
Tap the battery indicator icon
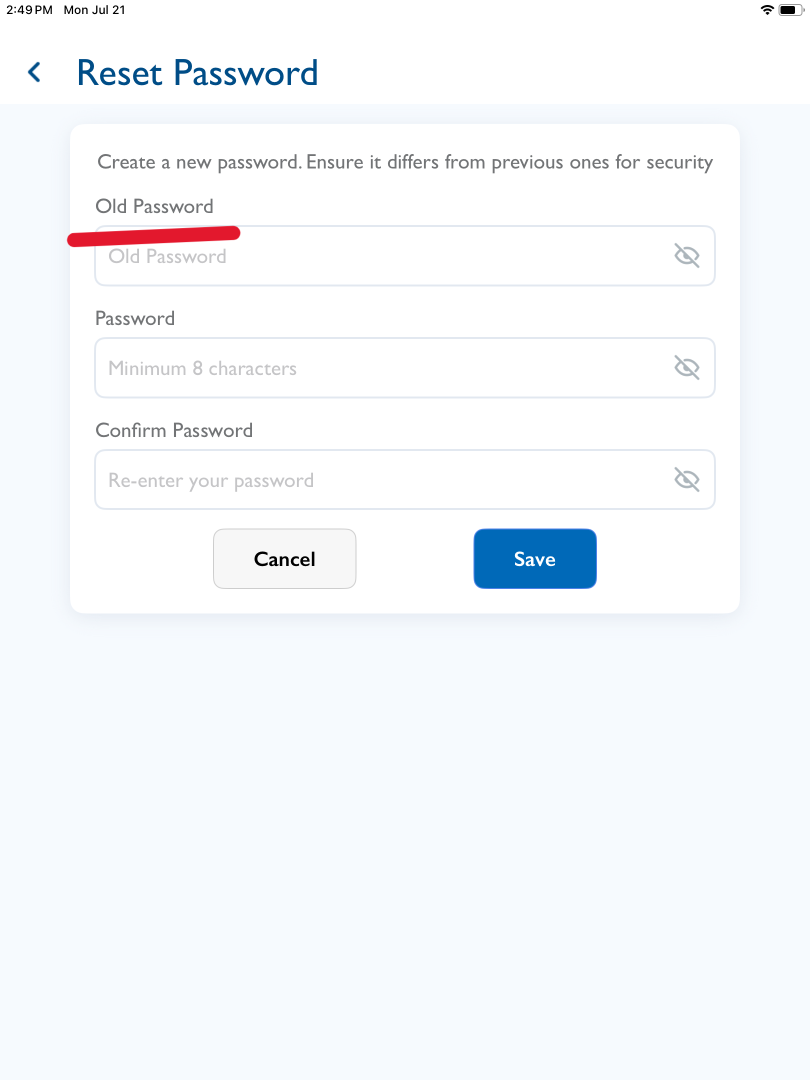click(x=791, y=10)
